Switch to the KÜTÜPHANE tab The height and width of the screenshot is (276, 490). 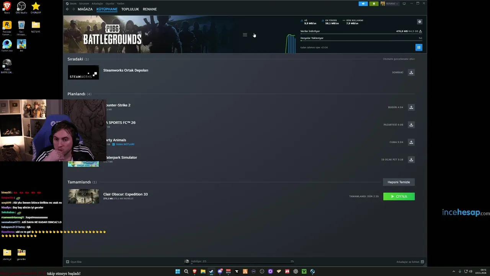pyautogui.click(x=107, y=9)
